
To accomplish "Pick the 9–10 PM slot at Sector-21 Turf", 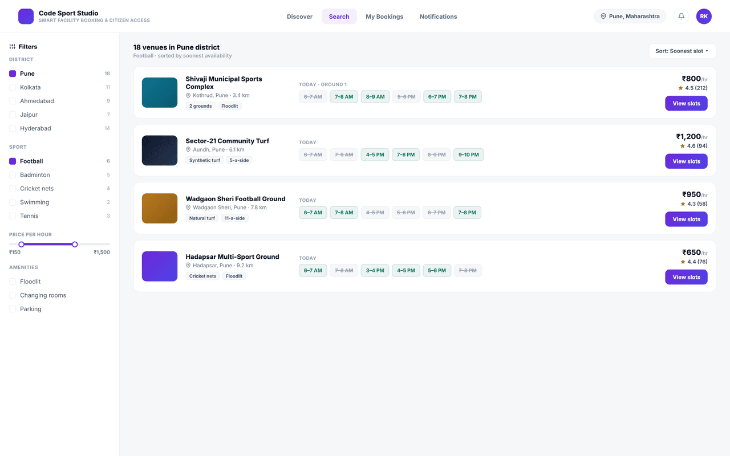I will click(x=469, y=154).
